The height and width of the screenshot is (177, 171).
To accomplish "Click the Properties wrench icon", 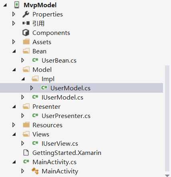I will coord(26,14).
